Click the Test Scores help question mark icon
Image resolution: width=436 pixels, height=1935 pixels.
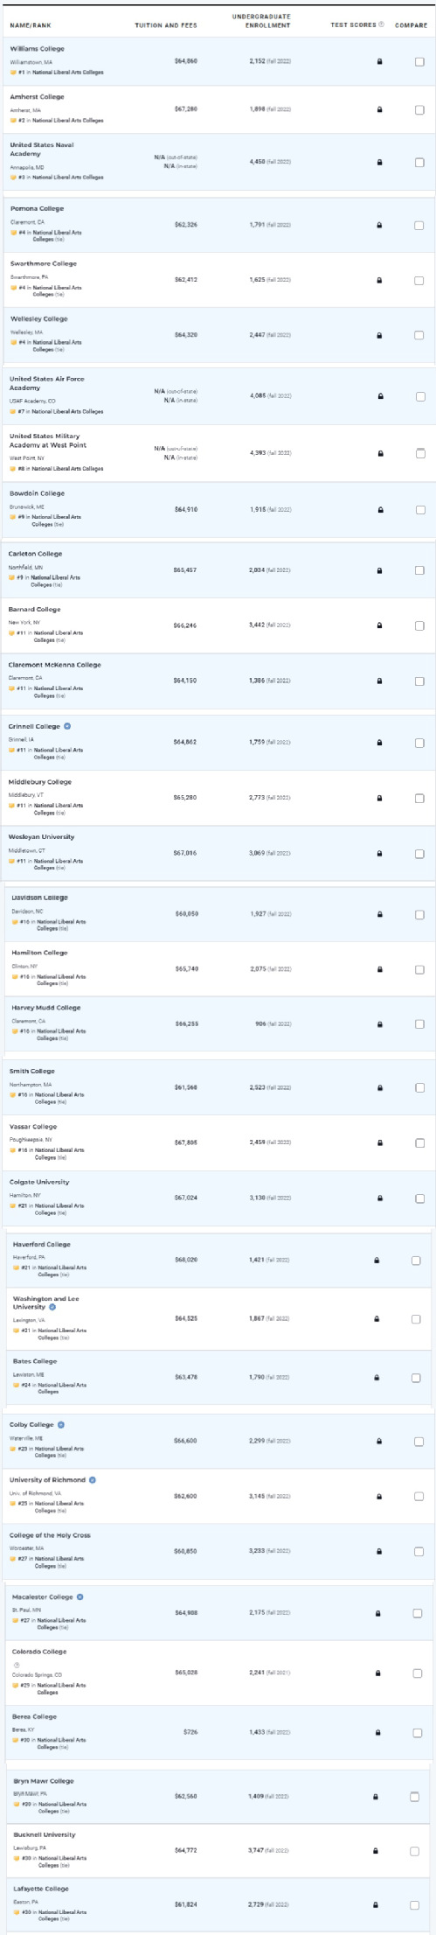383,24
